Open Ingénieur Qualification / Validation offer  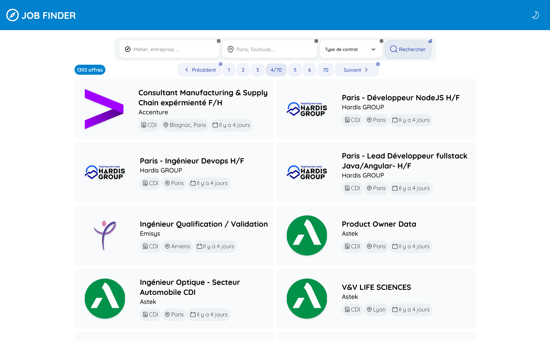click(x=203, y=224)
